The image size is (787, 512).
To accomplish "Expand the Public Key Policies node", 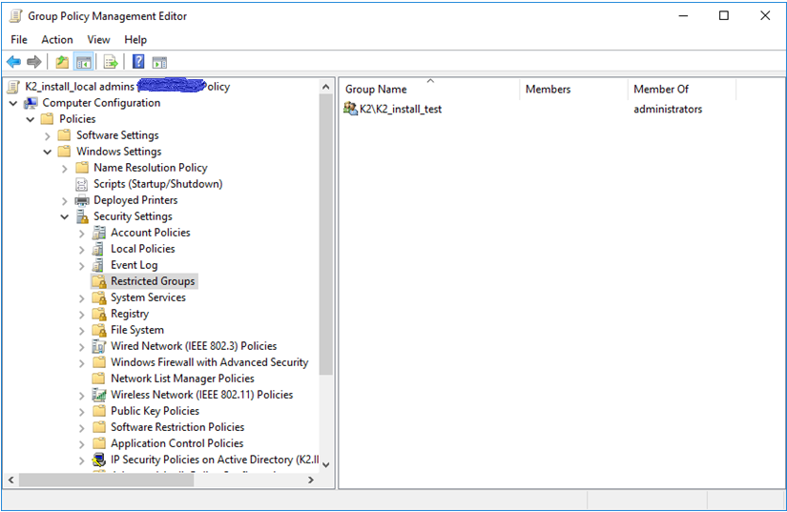I will 82,412.
